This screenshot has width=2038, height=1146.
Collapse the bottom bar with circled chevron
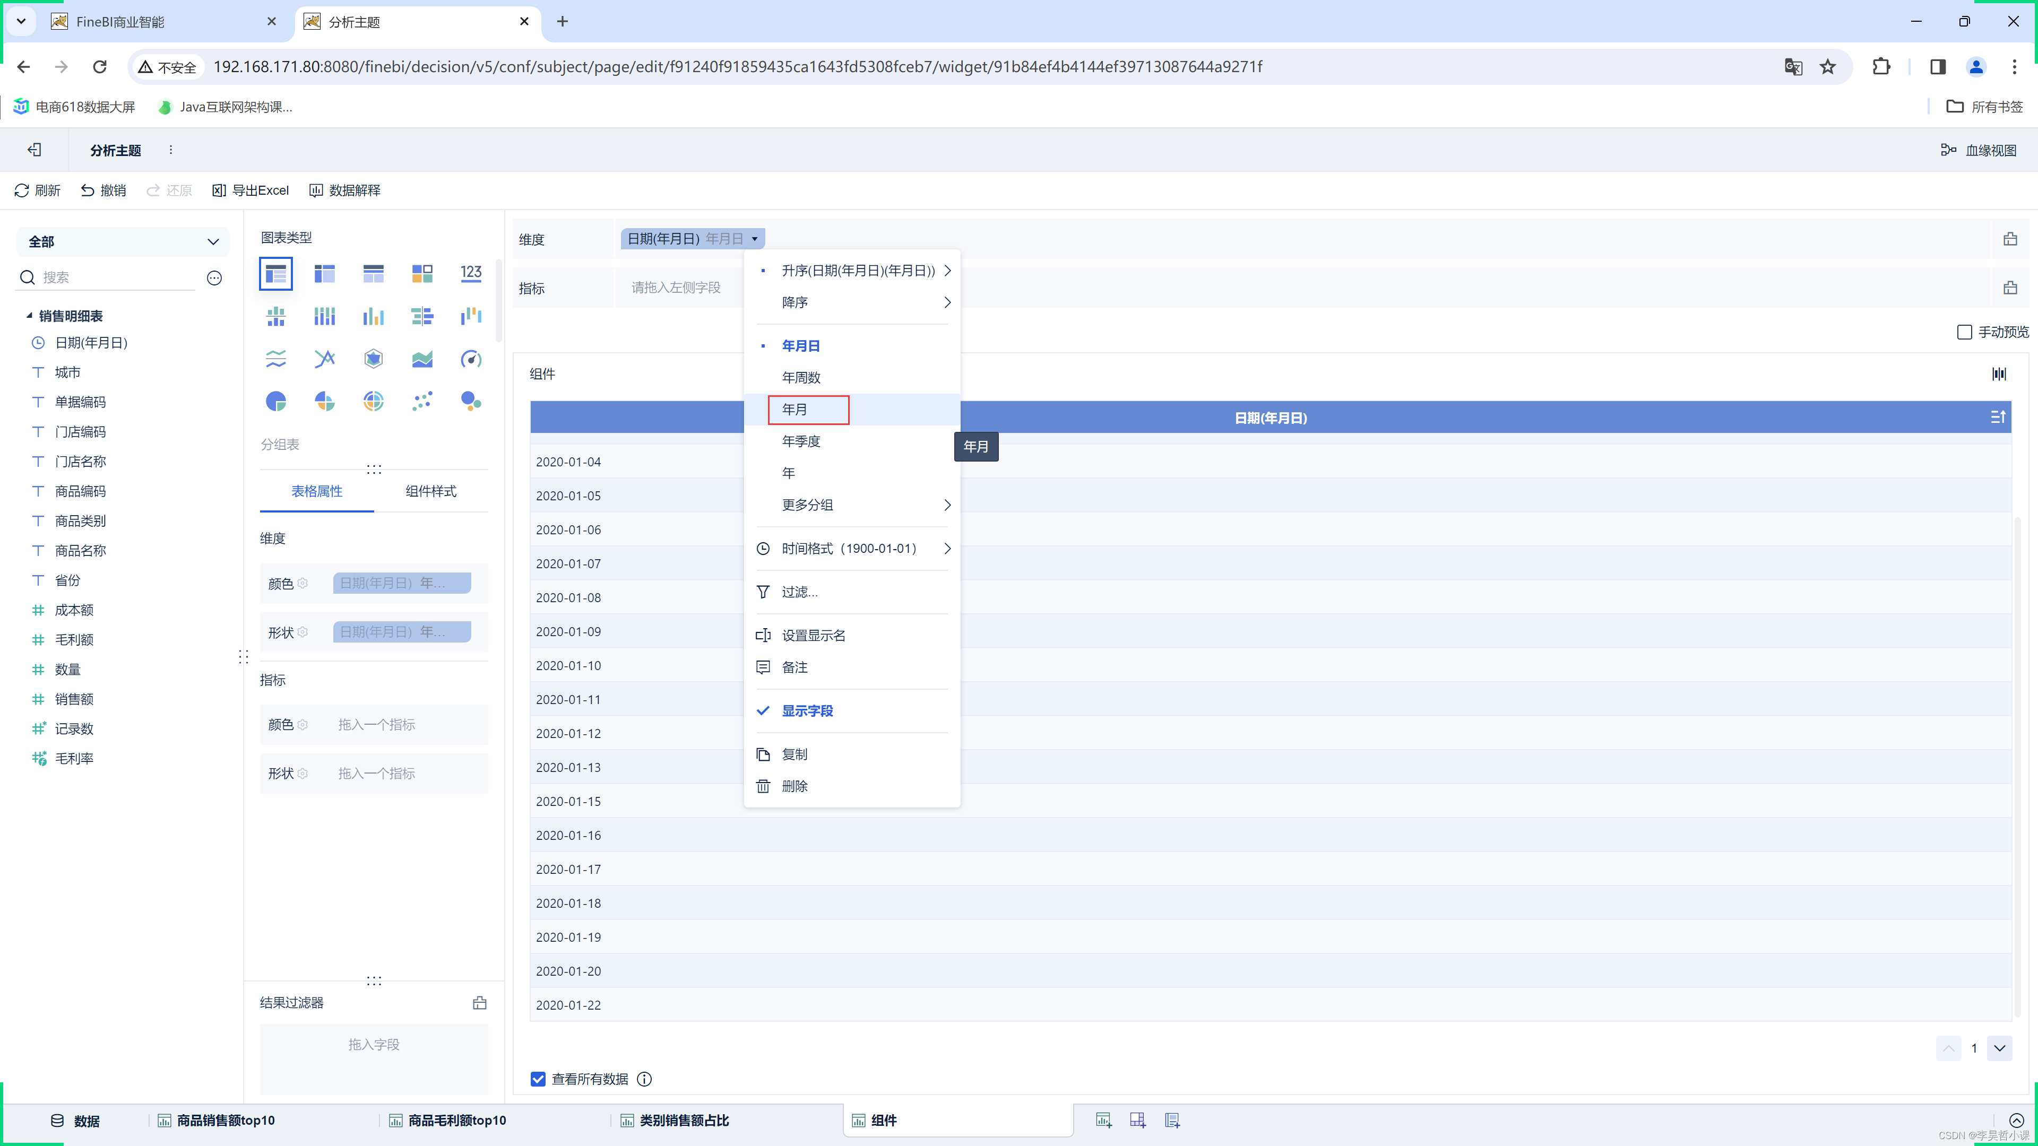[x=2017, y=1120]
